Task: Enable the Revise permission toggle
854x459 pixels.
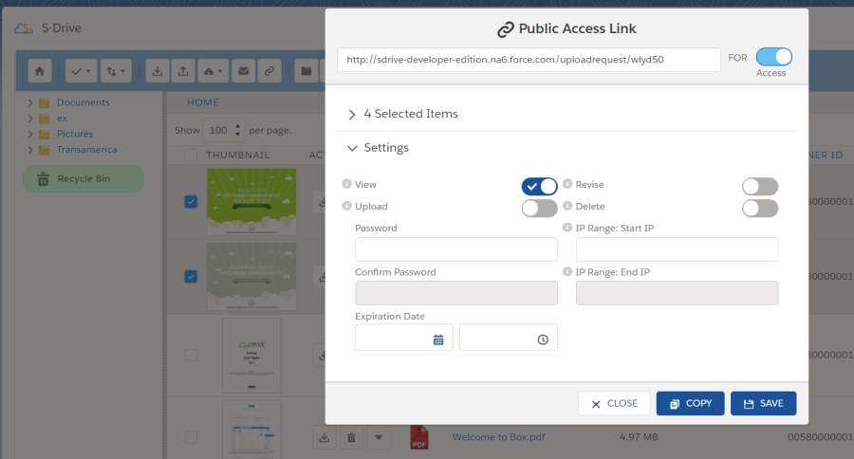Action: [760, 186]
